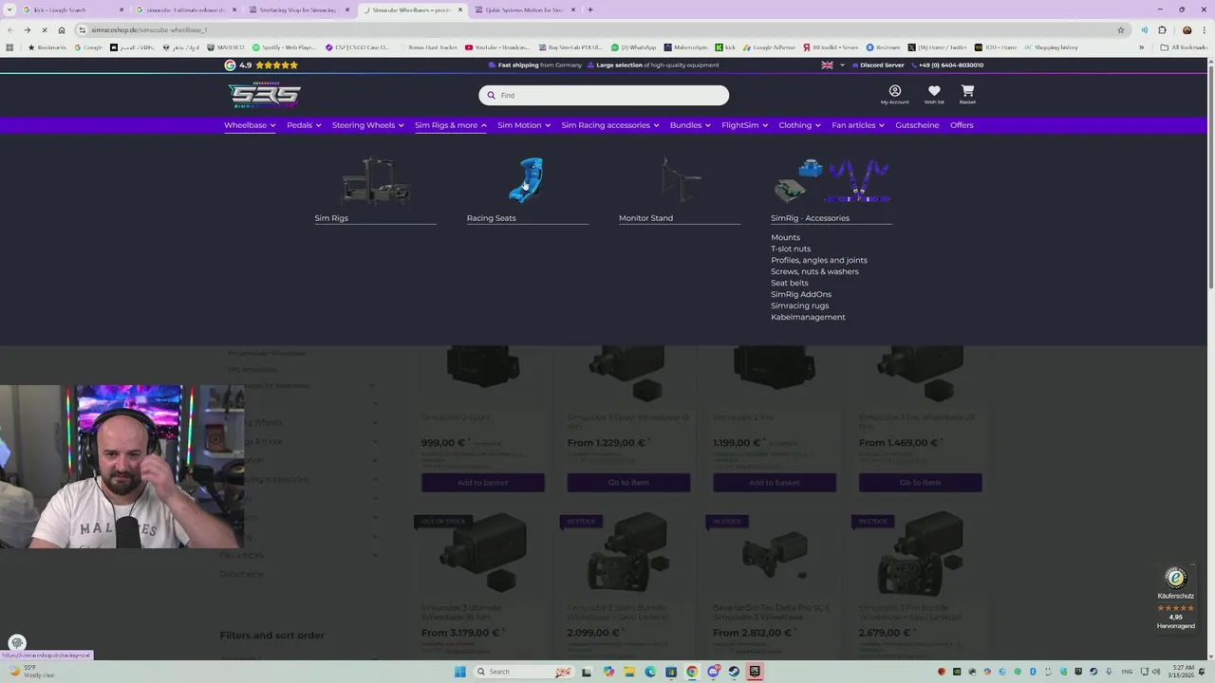Open Discord from the taskbar
The width and height of the screenshot is (1215, 683).
point(713,672)
